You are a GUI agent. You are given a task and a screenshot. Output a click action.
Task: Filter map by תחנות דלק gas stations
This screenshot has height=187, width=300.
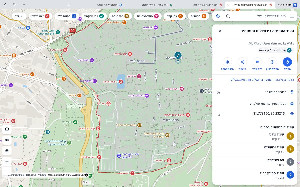tap(66, 16)
